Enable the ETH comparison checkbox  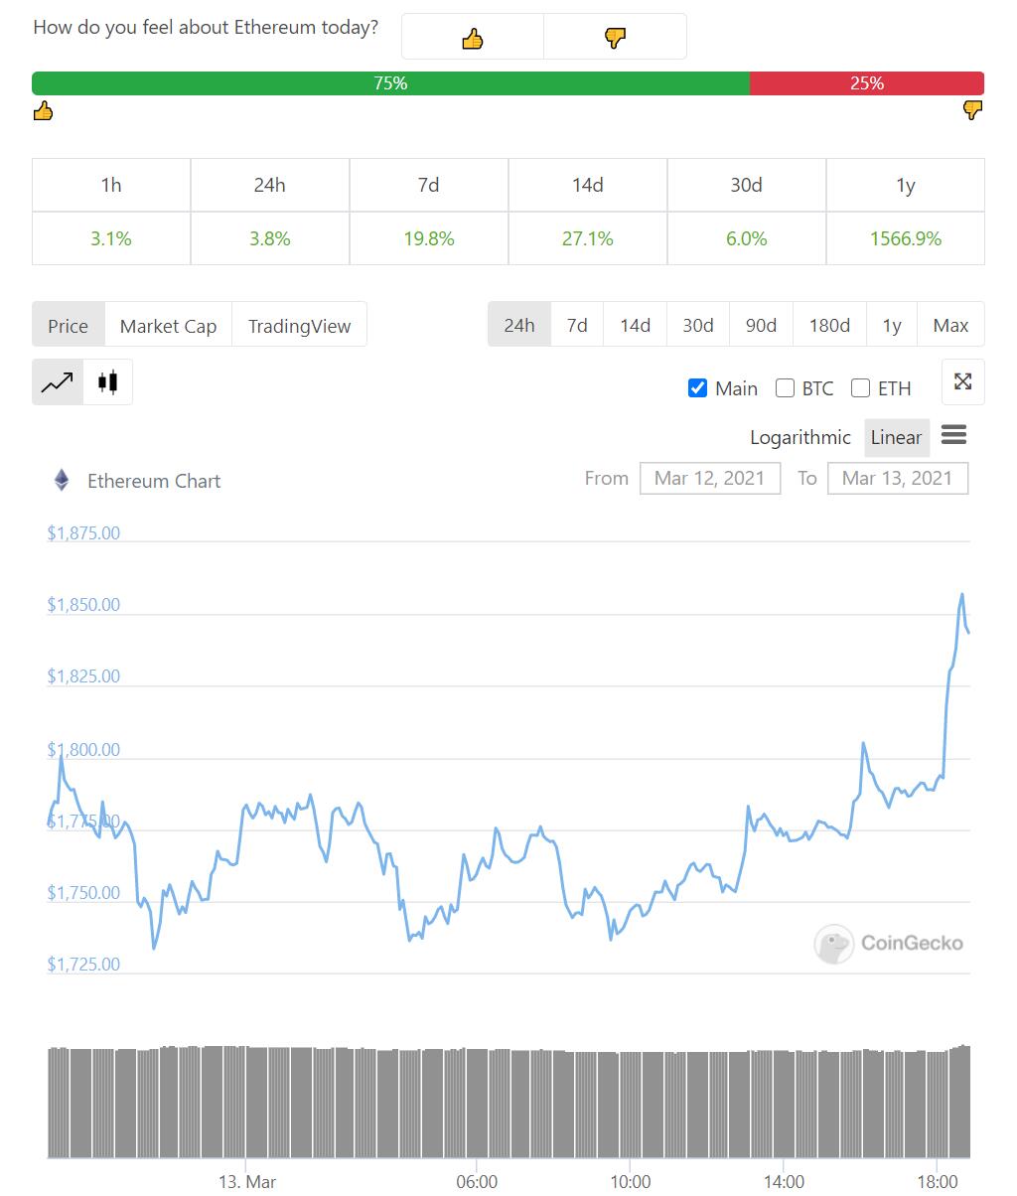860,388
